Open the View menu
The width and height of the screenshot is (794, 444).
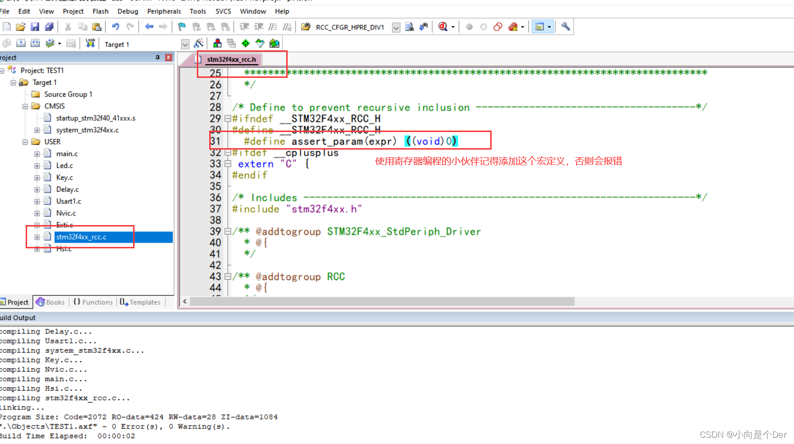pos(46,11)
